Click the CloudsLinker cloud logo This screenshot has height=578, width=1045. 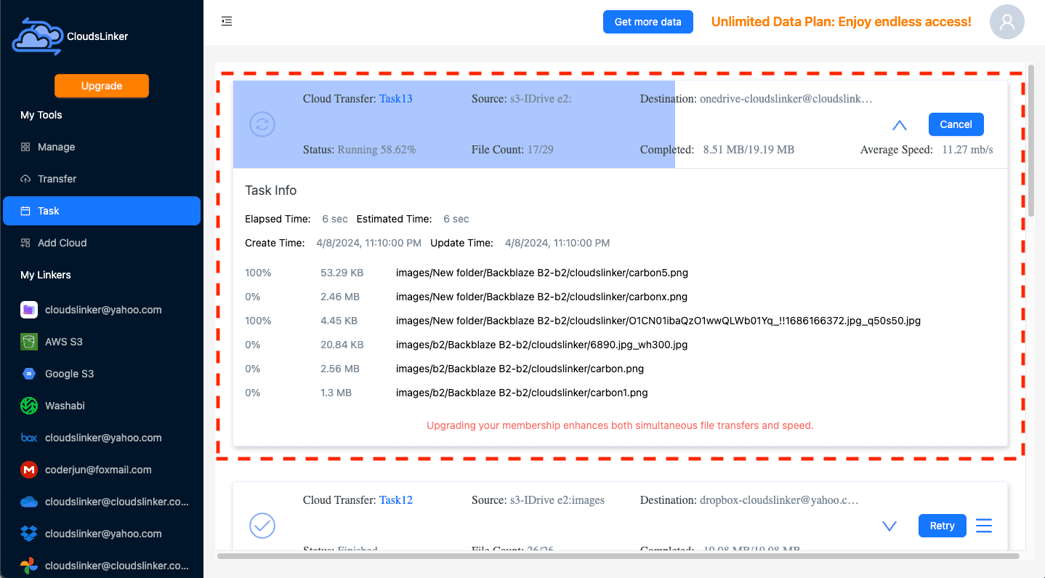(x=37, y=36)
